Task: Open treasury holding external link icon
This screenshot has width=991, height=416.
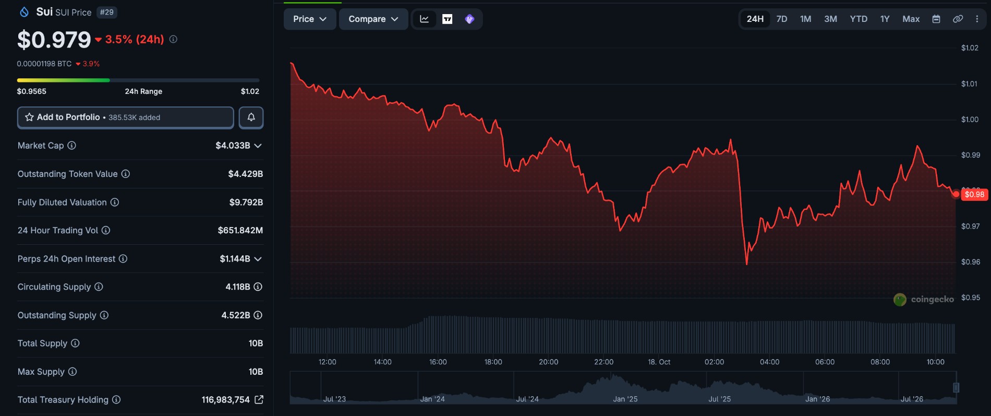Action: tap(259, 399)
